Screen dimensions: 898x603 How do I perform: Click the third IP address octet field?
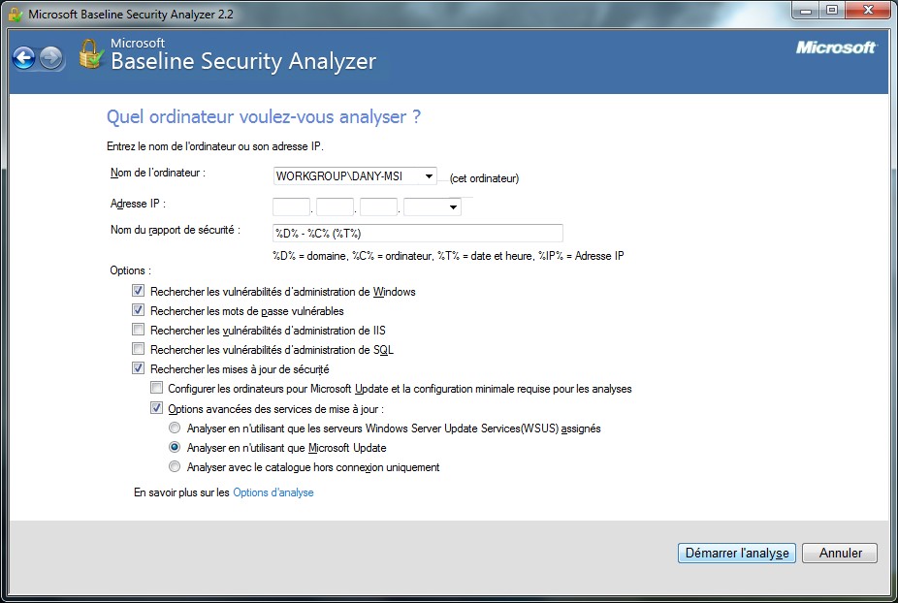coord(378,206)
